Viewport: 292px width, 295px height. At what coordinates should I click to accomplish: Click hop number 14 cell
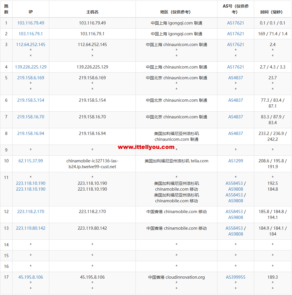coord(6,245)
